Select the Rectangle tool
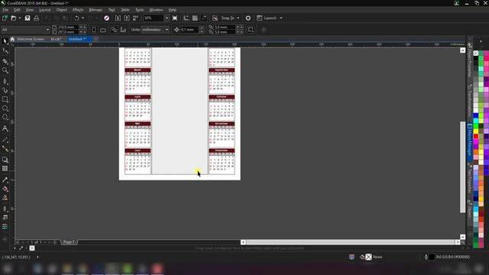The height and width of the screenshot is (275, 489). click(x=5, y=99)
